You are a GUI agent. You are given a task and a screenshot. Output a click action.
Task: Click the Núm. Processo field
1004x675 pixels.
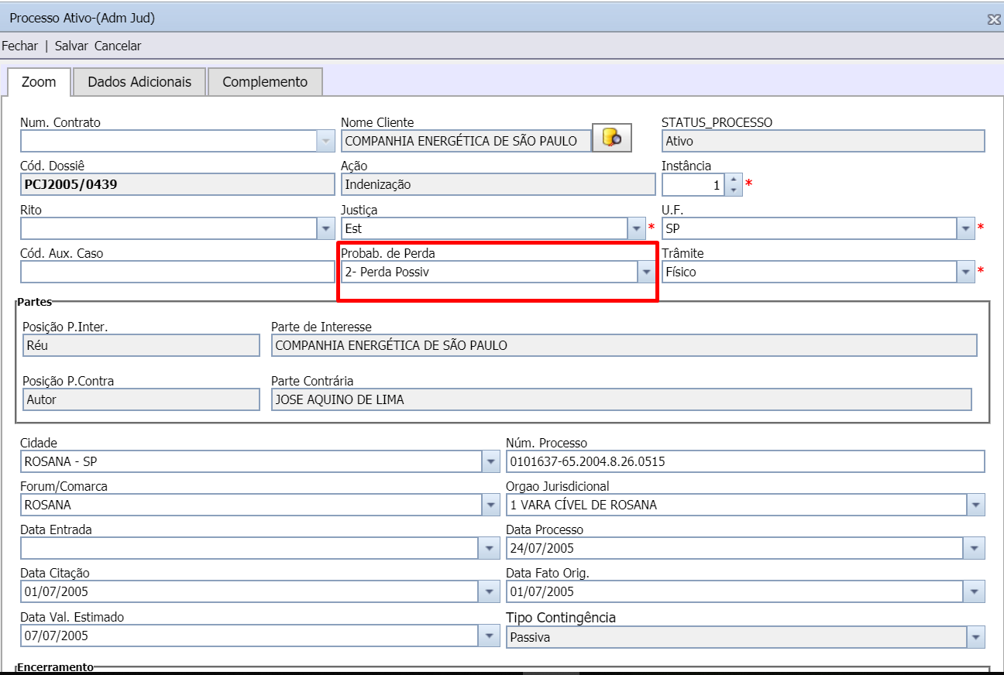pyautogui.click(x=745, y=462)
